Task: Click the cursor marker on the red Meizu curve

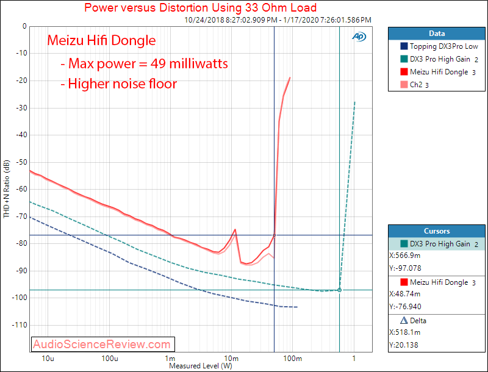Action: click(274, 235)
